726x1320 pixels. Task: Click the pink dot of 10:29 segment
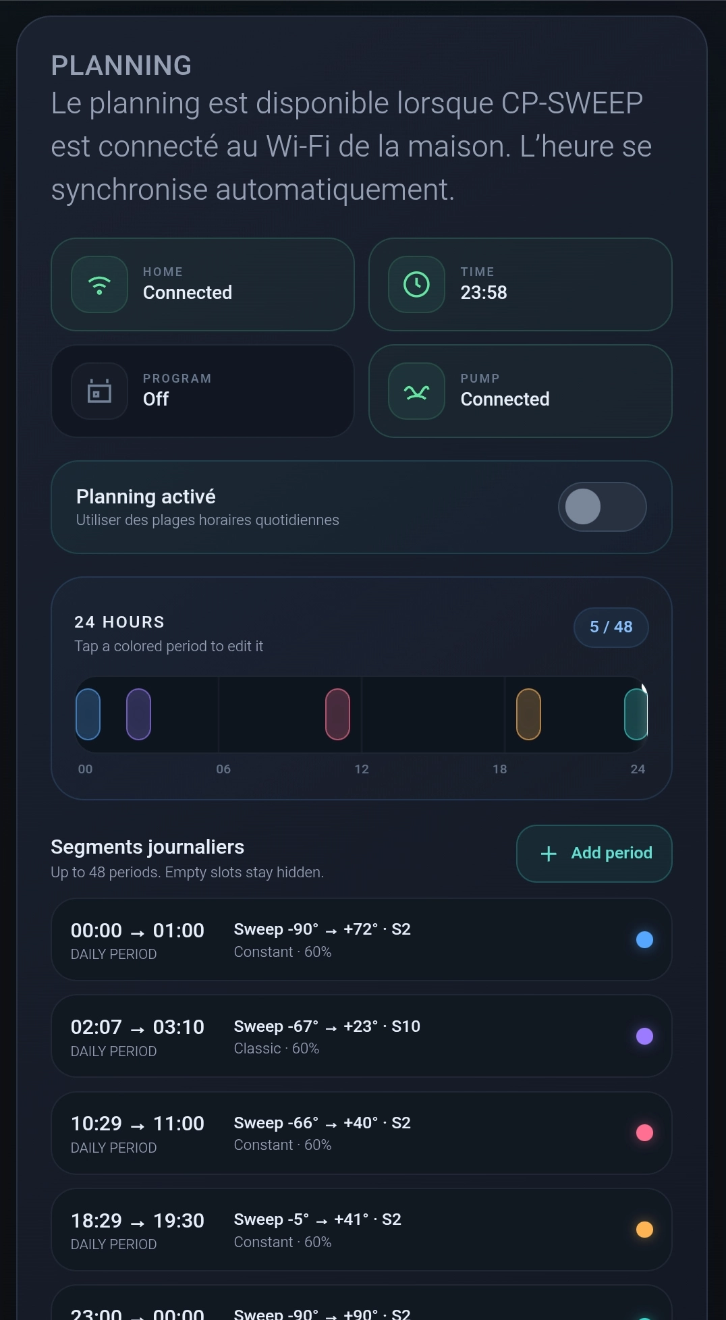644,1132
